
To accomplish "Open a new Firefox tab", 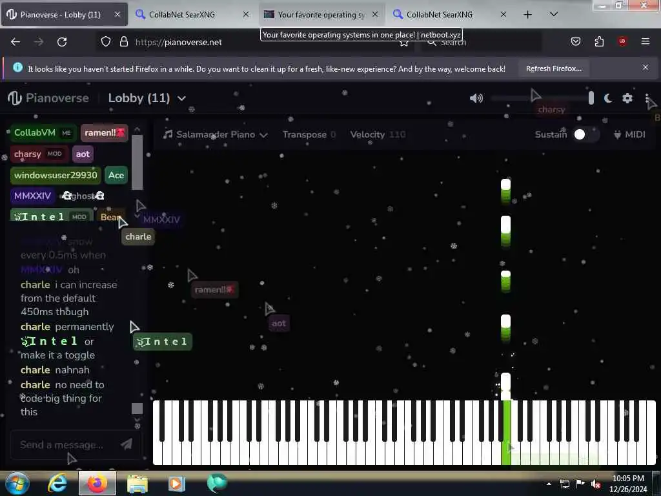I will pyautogui.click(x=527, y=15).
